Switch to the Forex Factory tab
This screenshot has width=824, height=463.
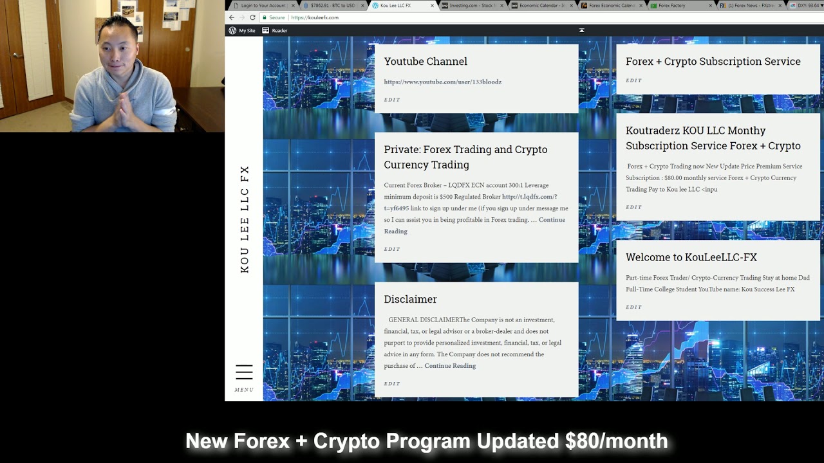[680, 5]
